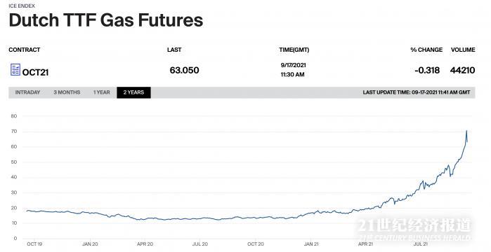Click the ICE ENDEX label
491x252 pixels.
point(22,6)
